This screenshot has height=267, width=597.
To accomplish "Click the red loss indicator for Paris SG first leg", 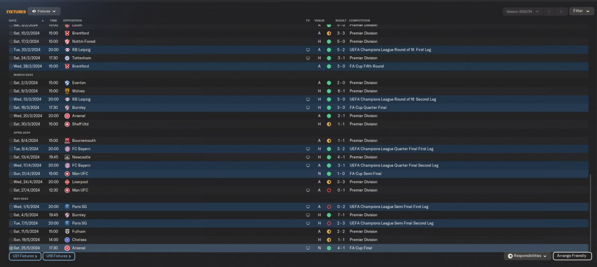I will coord(329,207).
